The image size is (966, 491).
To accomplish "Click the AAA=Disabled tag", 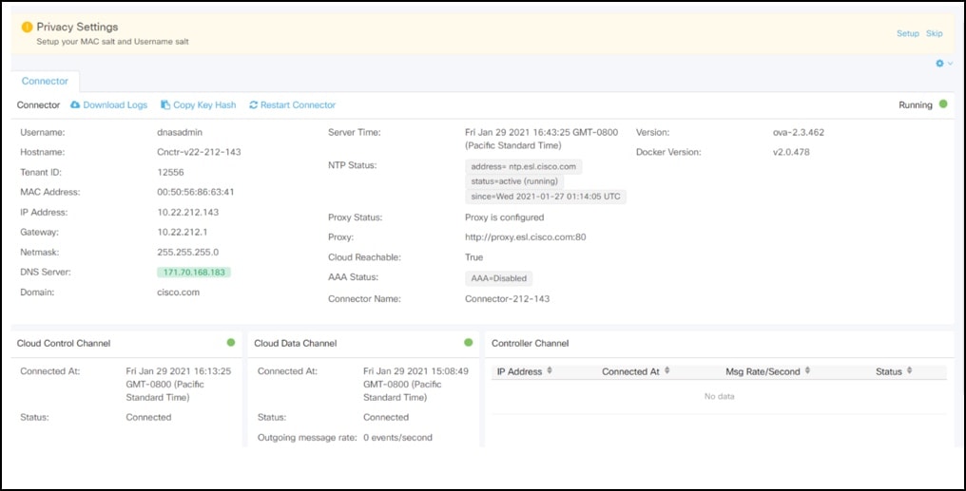I will point(499,278).
